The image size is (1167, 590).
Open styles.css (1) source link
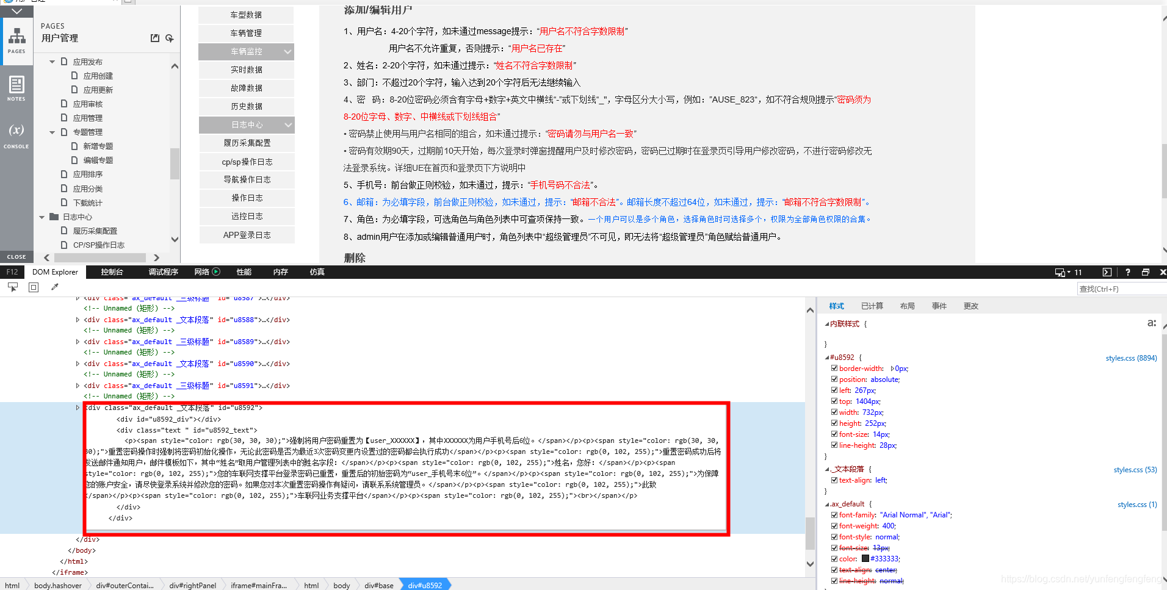(1137, 505)
